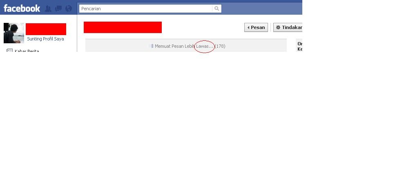393x178 pixels.
Task: Click the red-covered name beside profile photo
Action: pyautogui.click(x=46, y=29)
